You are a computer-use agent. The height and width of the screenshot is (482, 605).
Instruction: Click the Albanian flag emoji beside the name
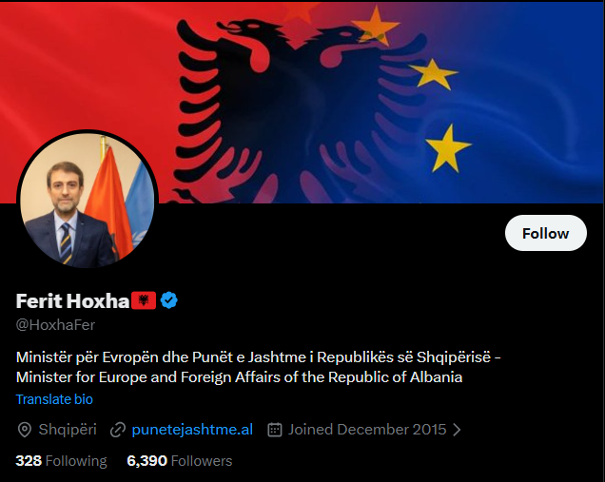[x=144, y=300]
